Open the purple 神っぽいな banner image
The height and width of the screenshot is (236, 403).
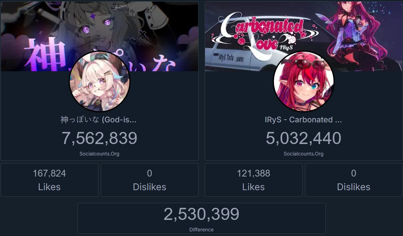tap(100, 37)
